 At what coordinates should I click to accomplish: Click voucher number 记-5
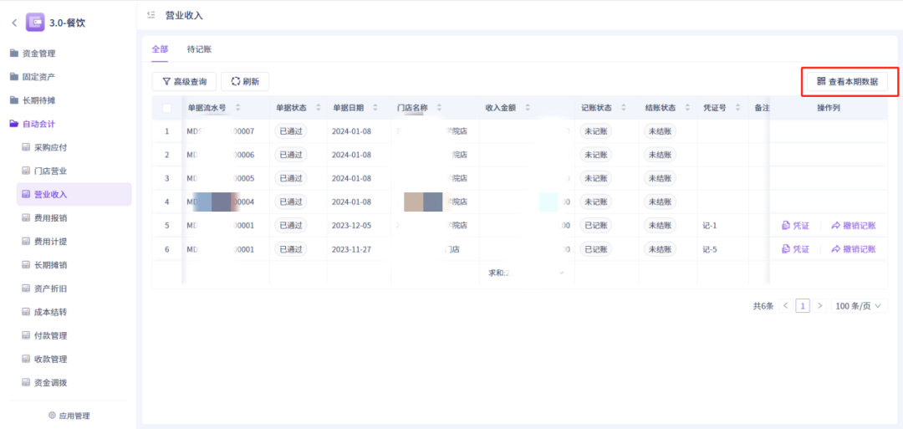click(x=710, y=249)
